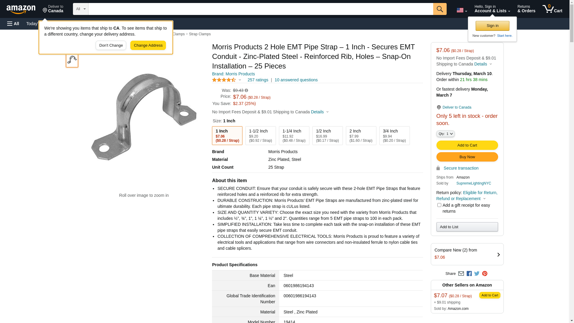The image size is (574, 323).
Task: Open the All hamburger menu
Action: 13,24
